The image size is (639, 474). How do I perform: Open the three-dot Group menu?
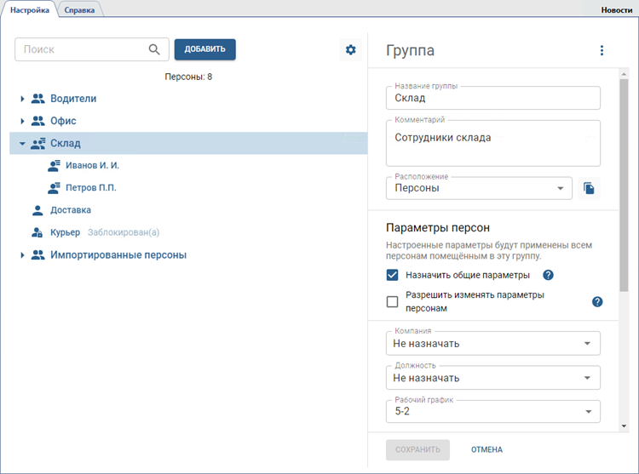pos(602,51)
